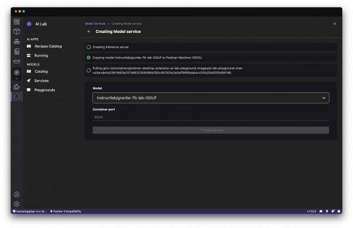Screen dimensions: 353x228
Task: Click the Recipes Catalog book icon
Action: pyautogui.click(x=29, y=46)
